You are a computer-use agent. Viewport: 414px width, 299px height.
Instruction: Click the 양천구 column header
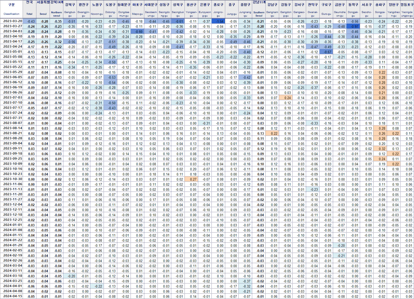394,5
